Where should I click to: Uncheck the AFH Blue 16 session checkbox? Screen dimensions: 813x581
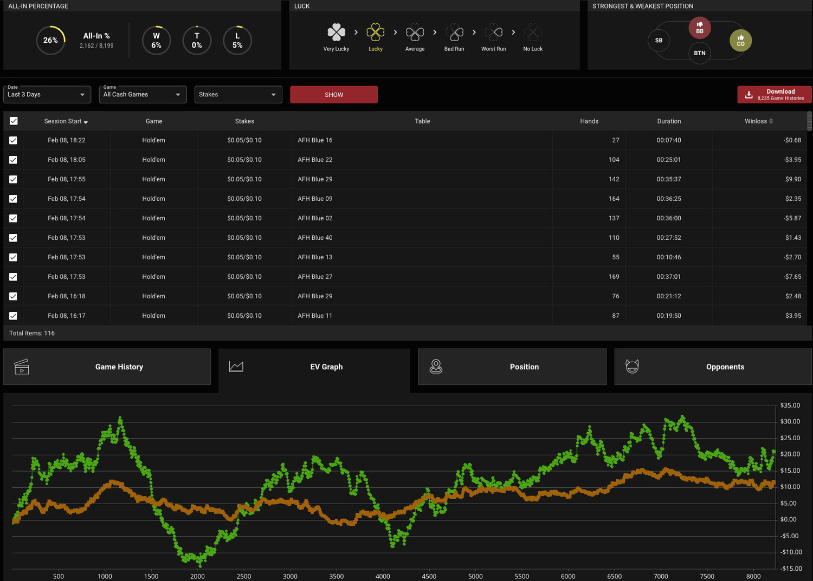point(14,140)
